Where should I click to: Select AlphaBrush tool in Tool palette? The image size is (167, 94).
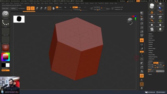pos(160,9)
